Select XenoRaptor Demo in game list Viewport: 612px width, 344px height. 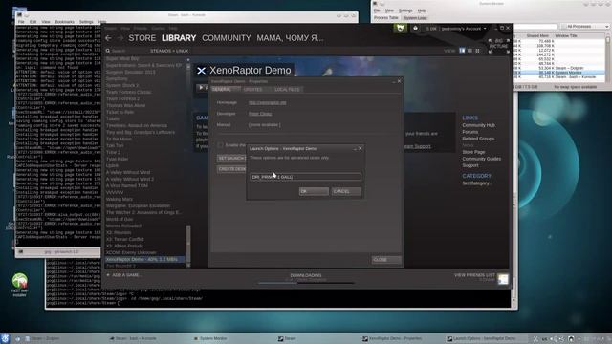point(144,259)
